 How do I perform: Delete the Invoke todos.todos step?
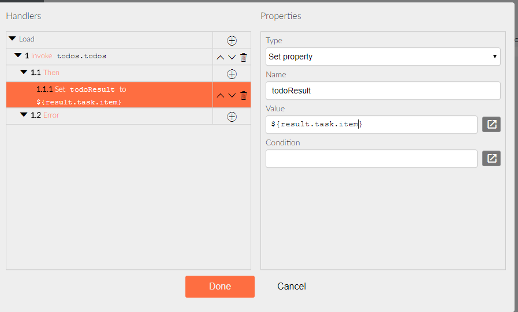[244, 57]
